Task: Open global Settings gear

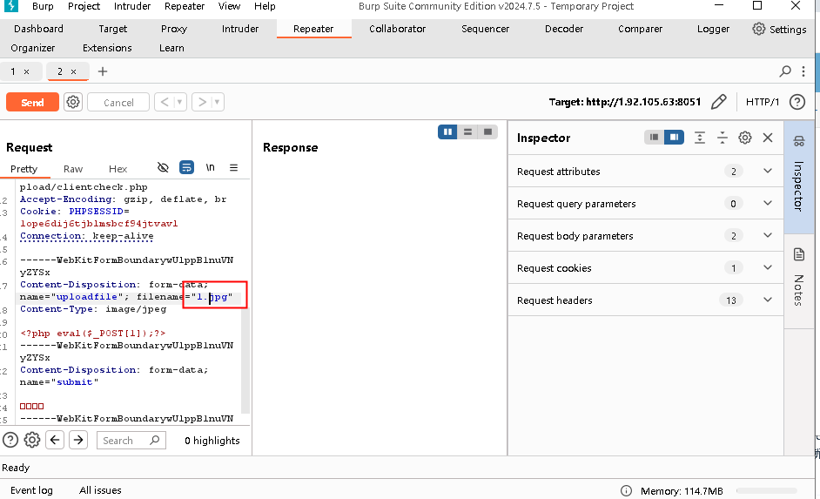Action: pyautogui.click(x=779, y=30)
